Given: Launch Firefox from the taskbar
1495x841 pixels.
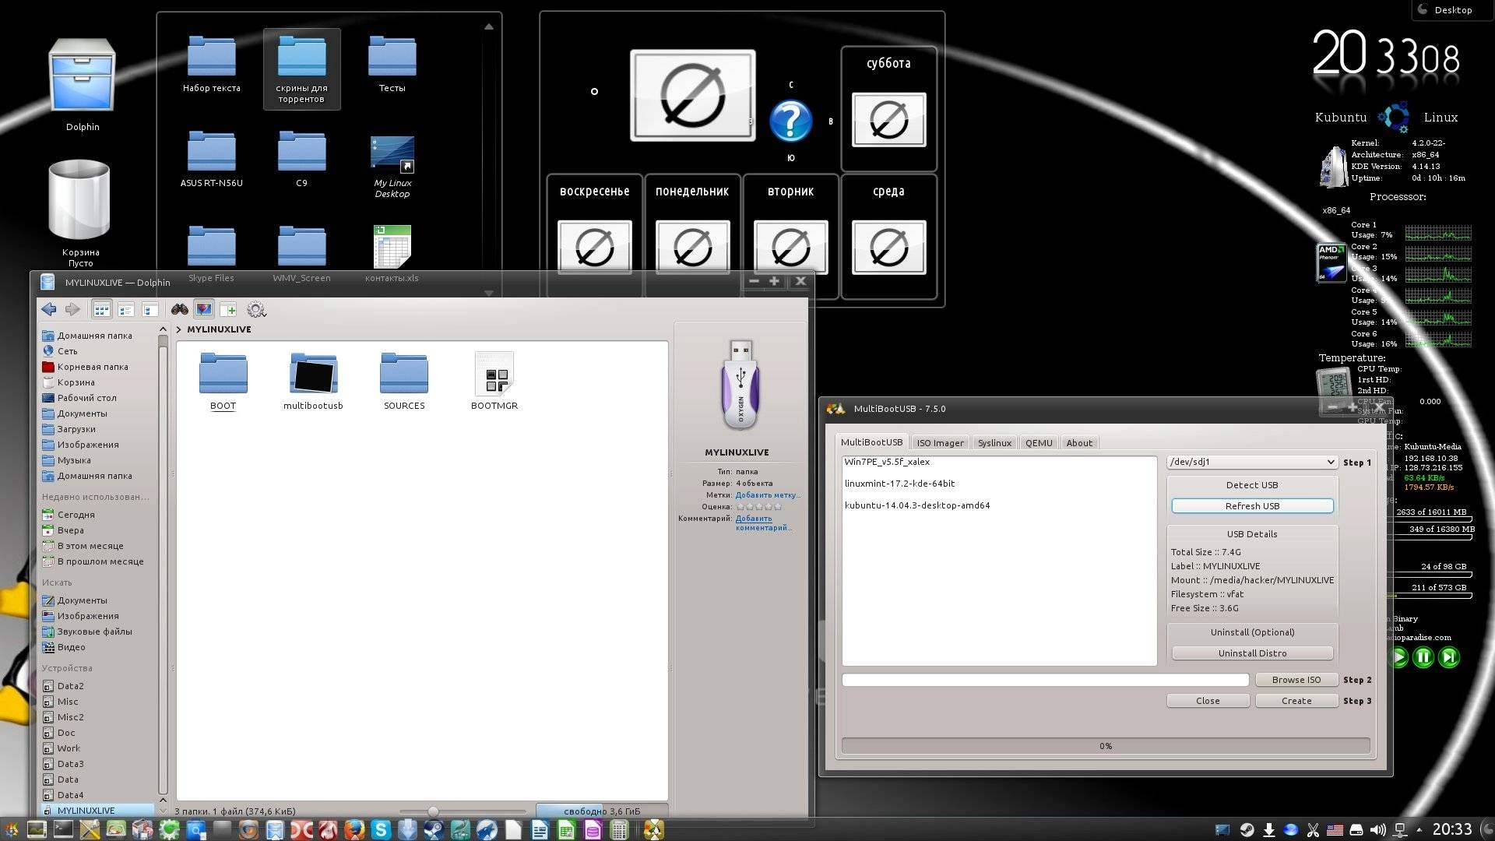Looking at the screenshot, I should point(354,830).
